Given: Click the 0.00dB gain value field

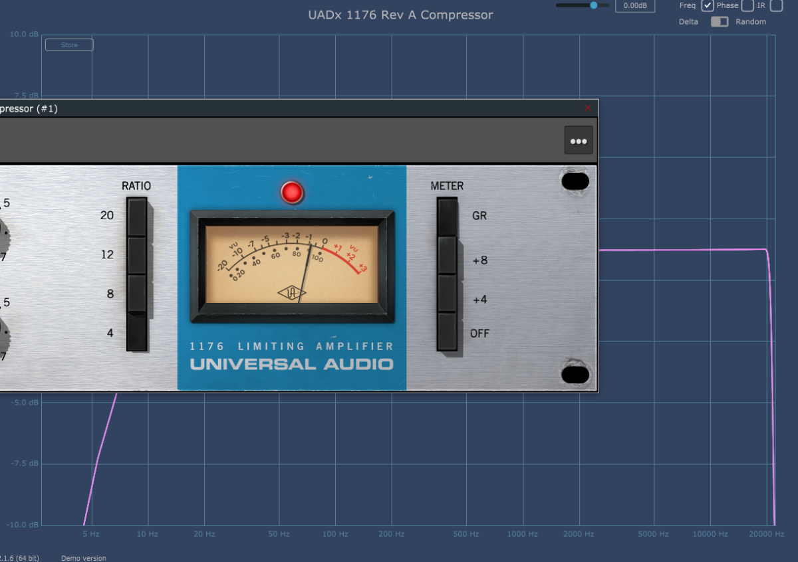Looking at the screenshot, I should (x=635, y=5).
